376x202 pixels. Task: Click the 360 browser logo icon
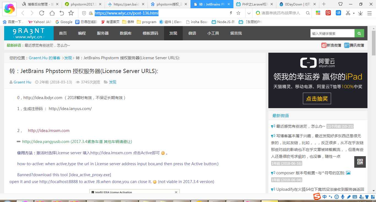click(10, 9)
